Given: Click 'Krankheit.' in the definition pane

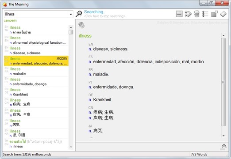Looking at the screenshot, I should pyautogui.click(x=103, y=100).
